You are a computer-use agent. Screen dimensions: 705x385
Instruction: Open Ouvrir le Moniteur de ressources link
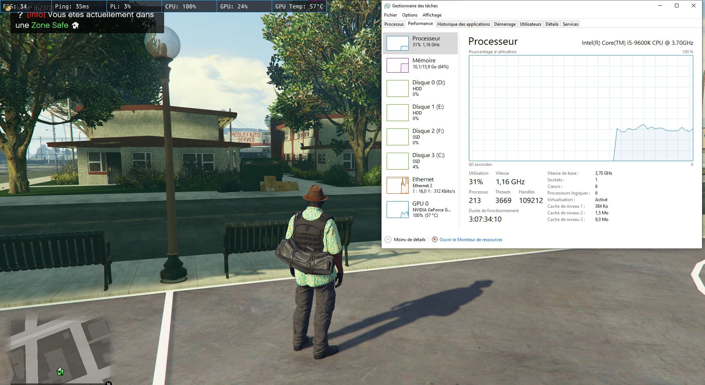pos(471,240)
